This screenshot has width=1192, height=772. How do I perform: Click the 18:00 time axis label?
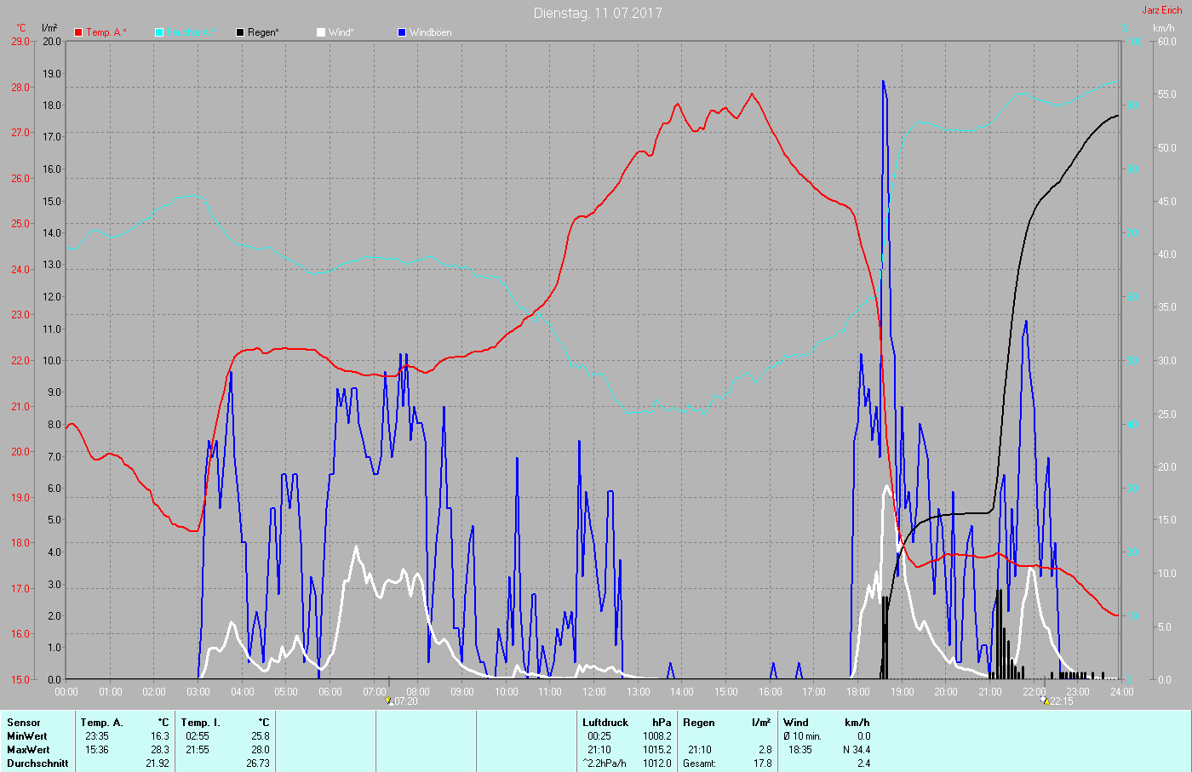[x=857, y=692]
